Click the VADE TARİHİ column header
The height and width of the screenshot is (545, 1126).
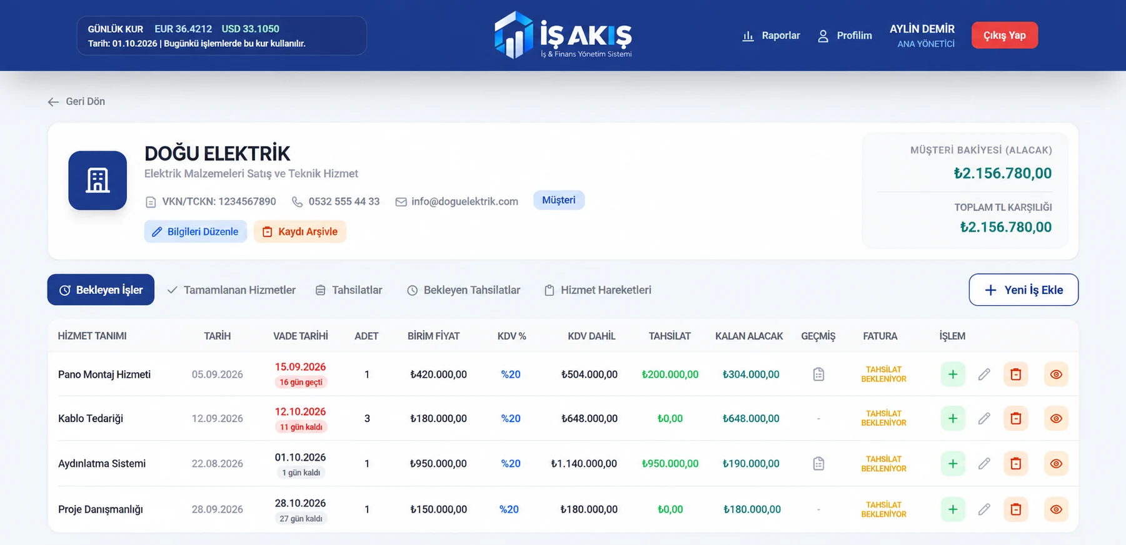tap(301, 336)
